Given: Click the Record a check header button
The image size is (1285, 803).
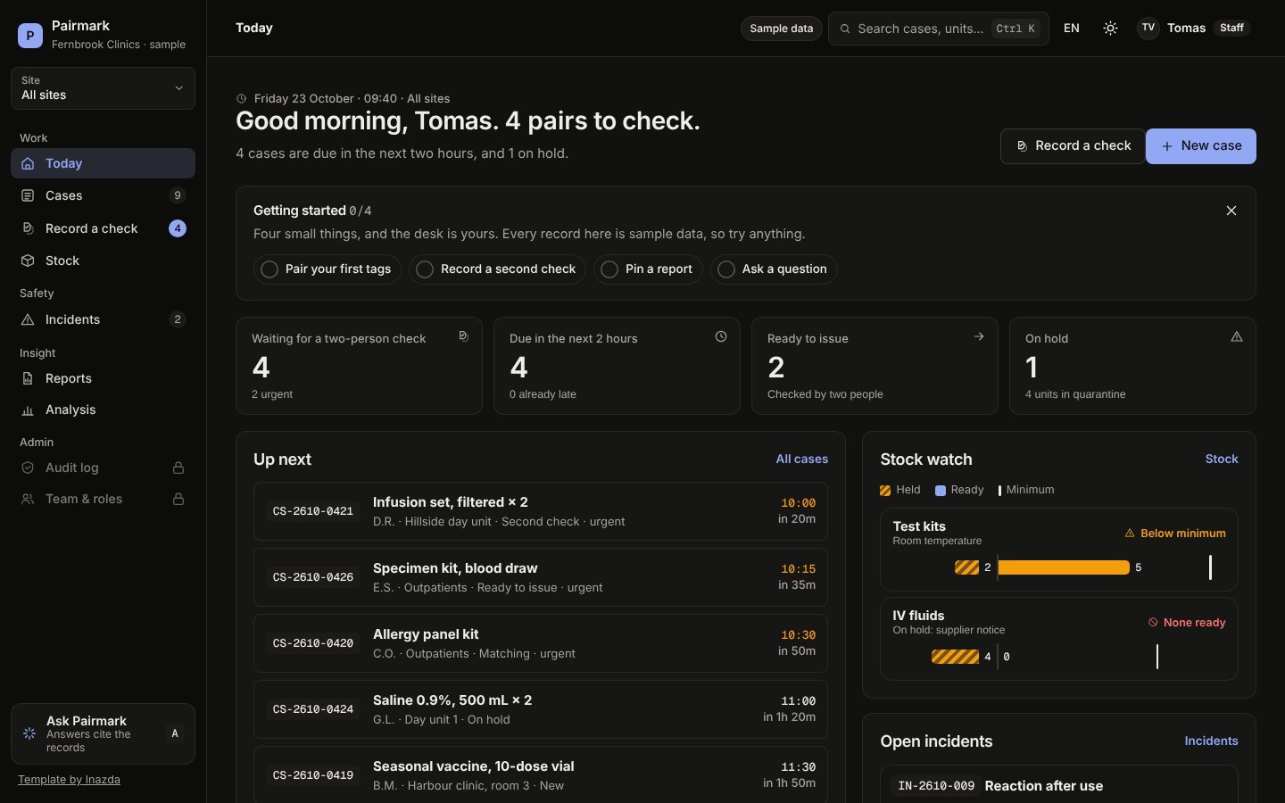Looking at the screenshot, I should coord(1073,146).
